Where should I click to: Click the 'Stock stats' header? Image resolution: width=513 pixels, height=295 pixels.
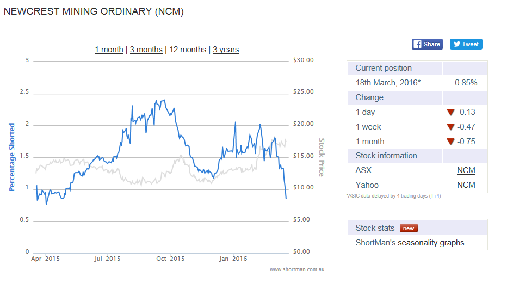tap(375, 228)
